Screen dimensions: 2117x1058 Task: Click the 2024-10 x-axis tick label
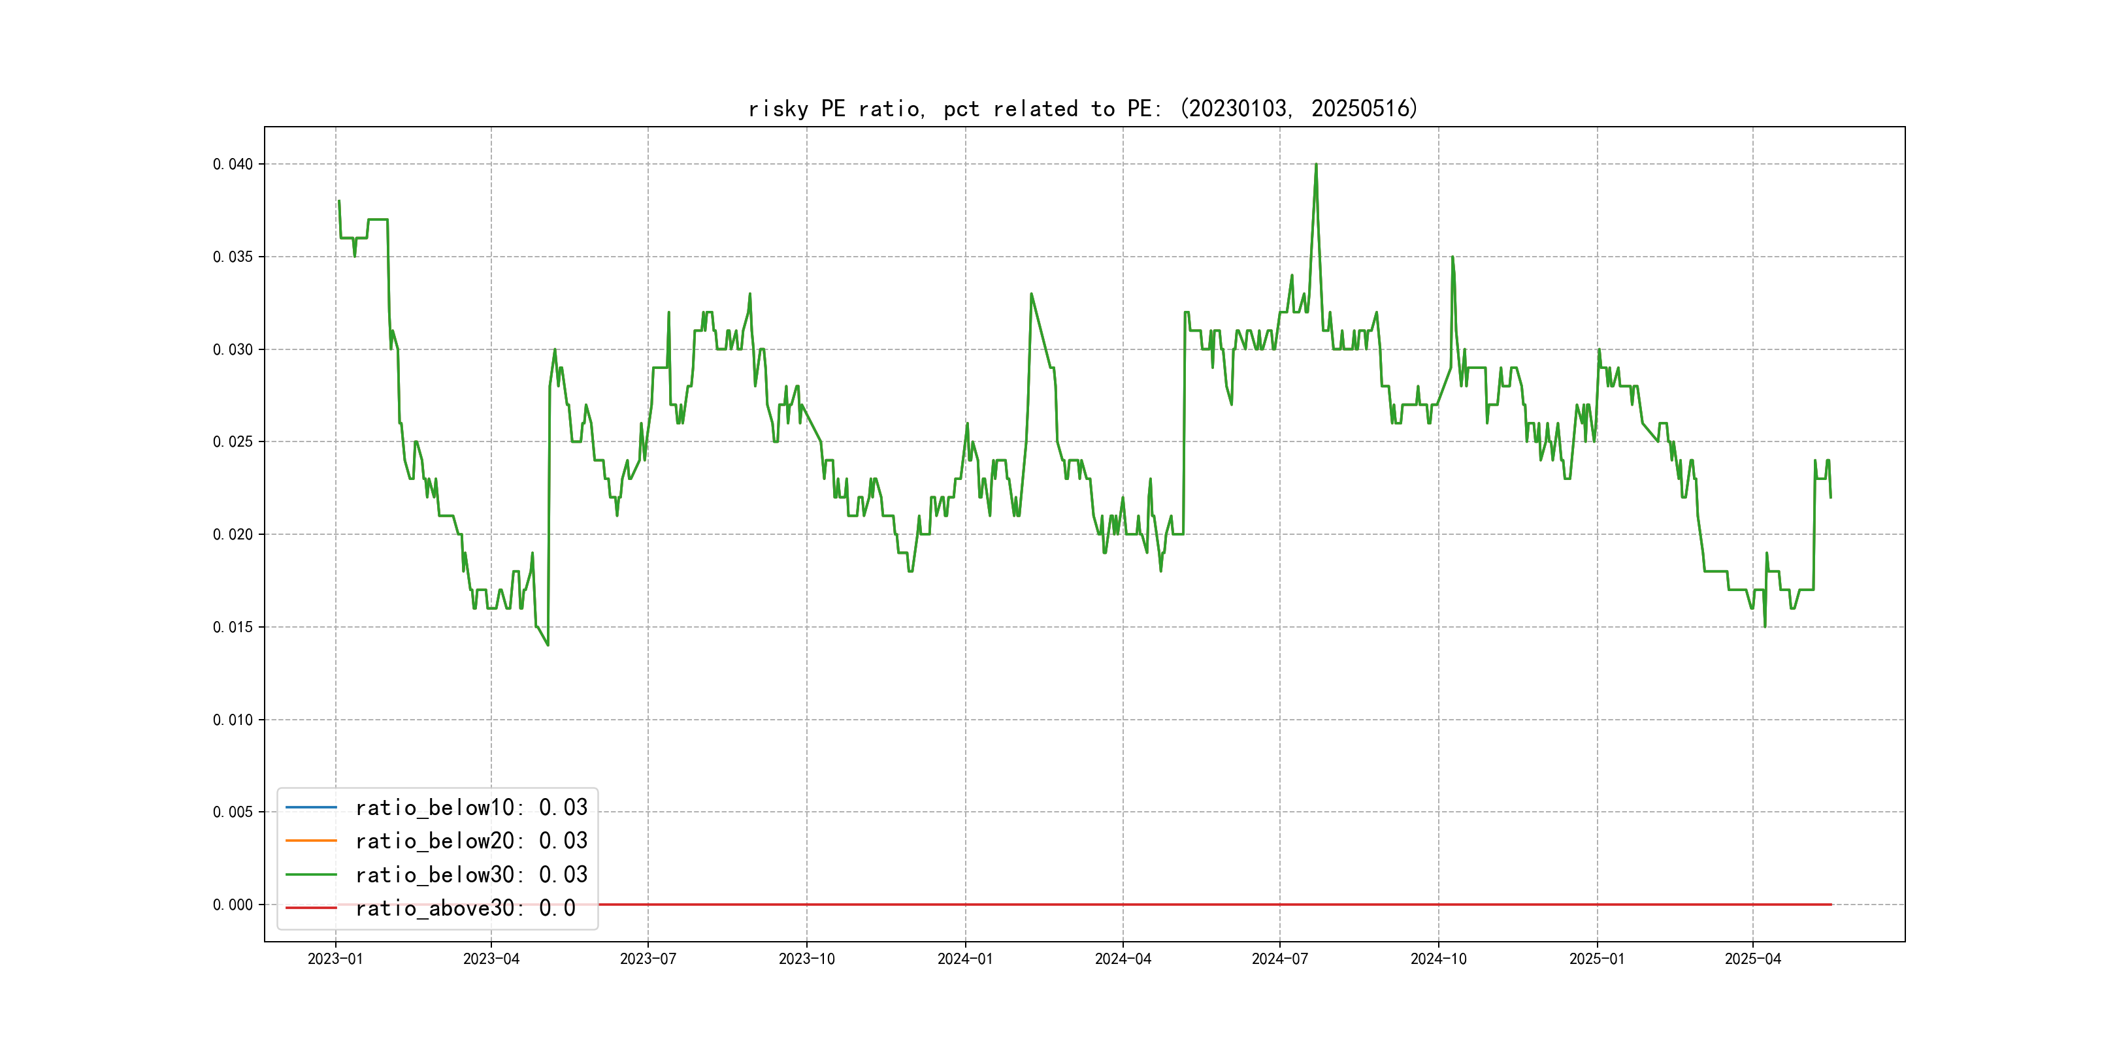(x=1438, y=959)
